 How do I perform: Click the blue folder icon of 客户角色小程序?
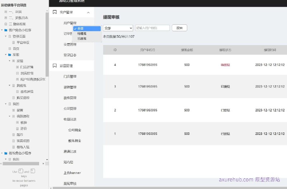[6, 30]
